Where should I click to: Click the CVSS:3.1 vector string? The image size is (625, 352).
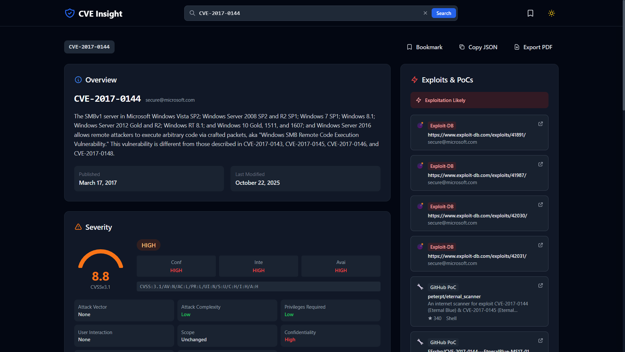pos(258,286)
